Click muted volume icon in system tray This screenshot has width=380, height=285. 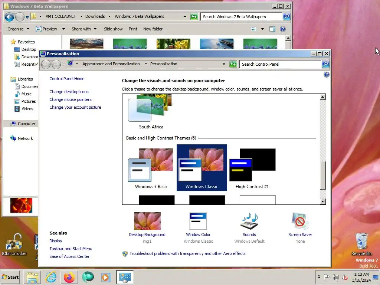point(344,277)
